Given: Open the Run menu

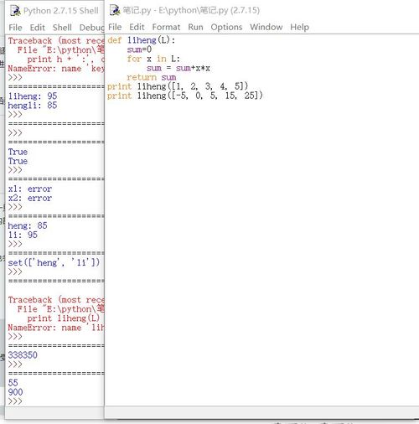Looking at the screenshot, I should click(195, 27).
